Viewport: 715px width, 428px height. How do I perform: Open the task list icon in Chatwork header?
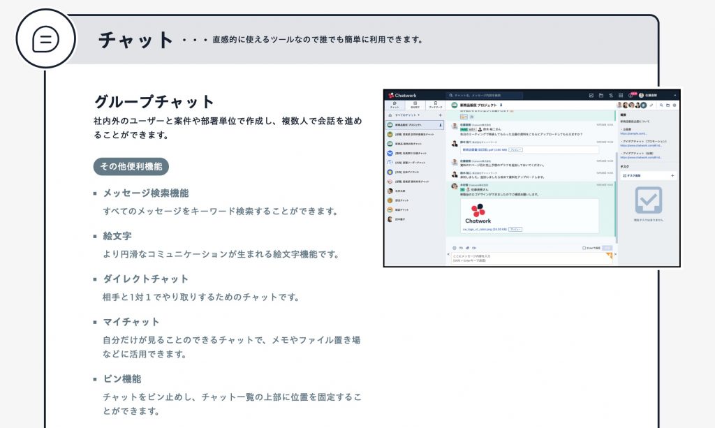[591, 95]
